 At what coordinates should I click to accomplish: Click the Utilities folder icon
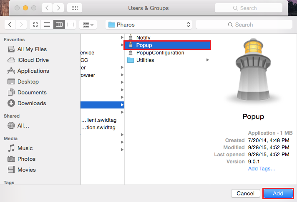[x=131, y=60]
